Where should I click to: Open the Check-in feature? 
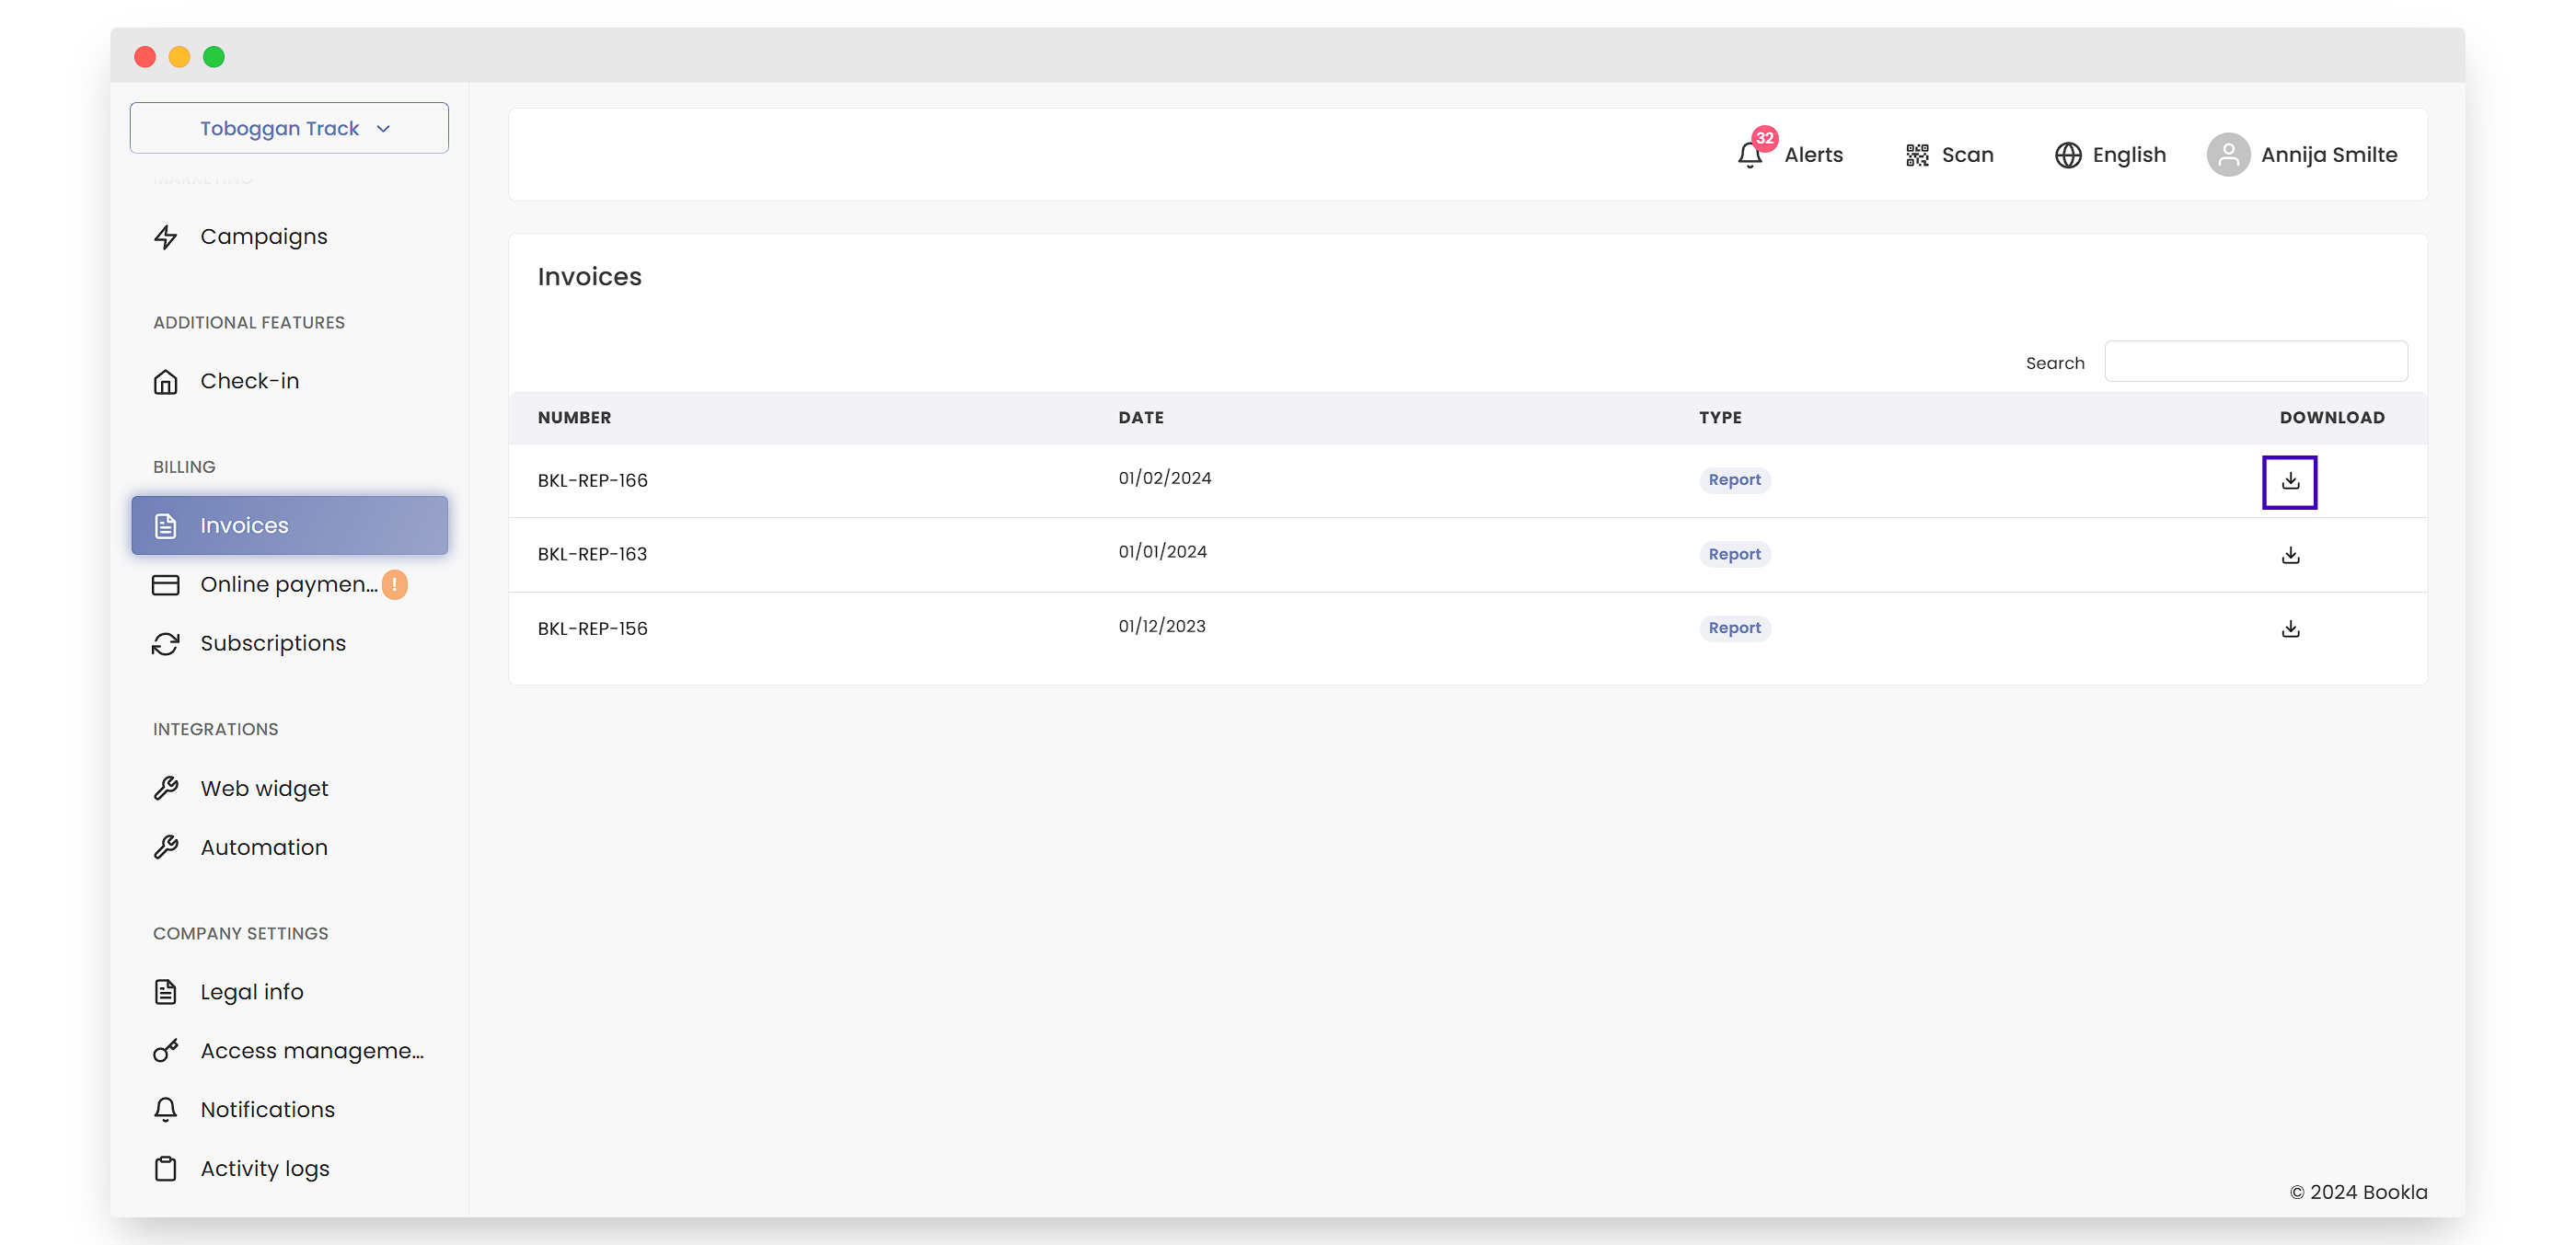(x=249, y=381)
